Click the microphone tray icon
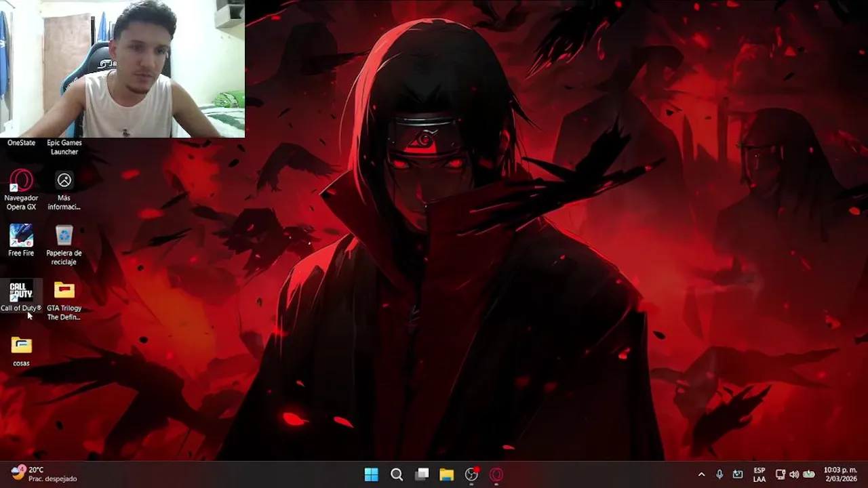Screen dimensions: 868x488 [719, 474]
